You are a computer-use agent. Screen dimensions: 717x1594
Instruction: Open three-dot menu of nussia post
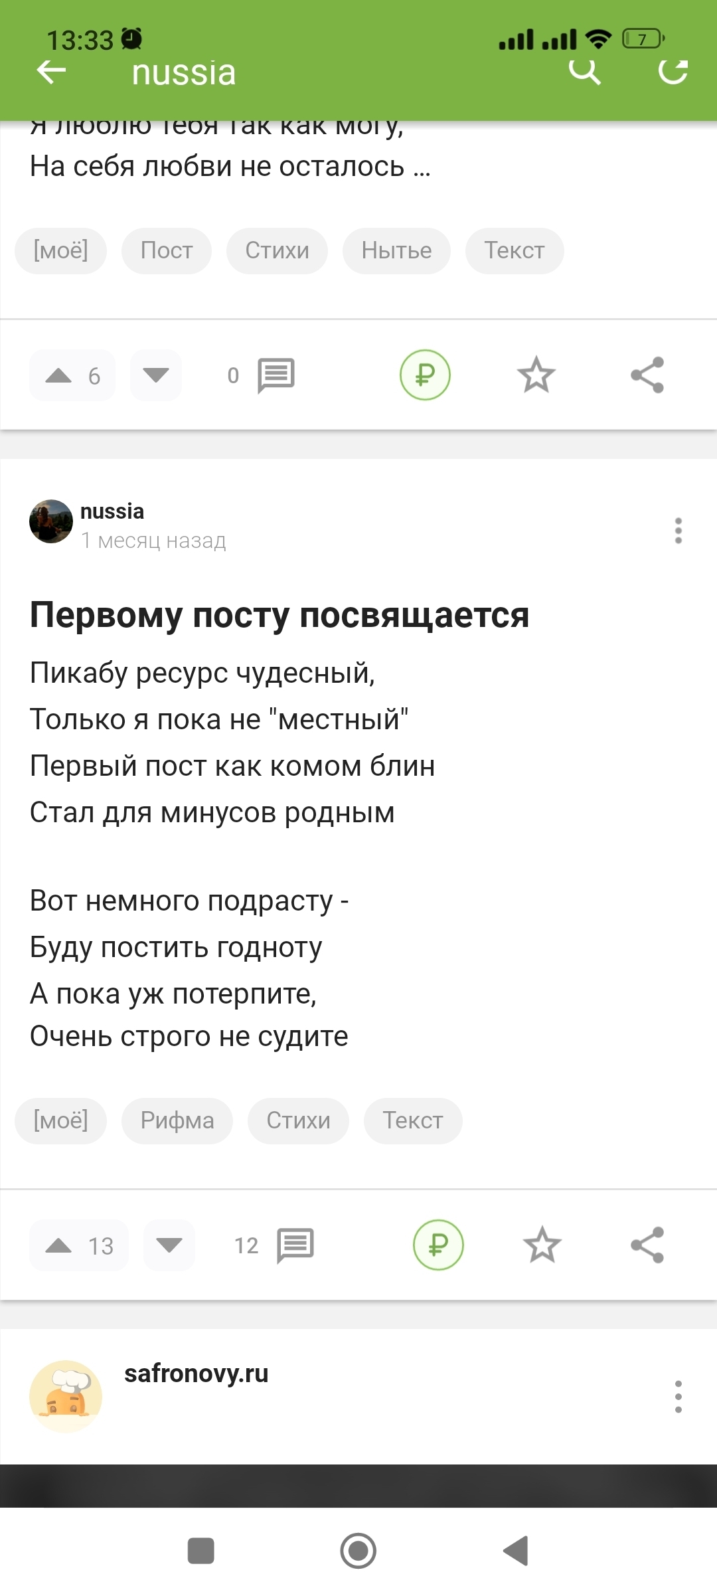(x=678, y=531)
